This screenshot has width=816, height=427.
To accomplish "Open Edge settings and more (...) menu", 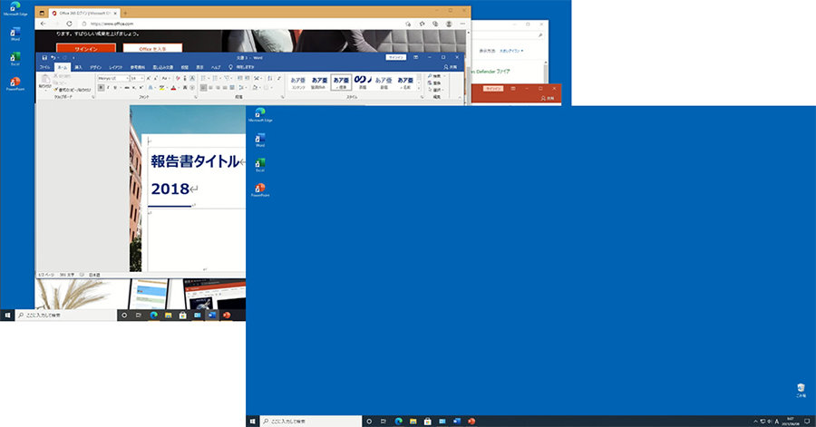I will click(x=462, y=24).
